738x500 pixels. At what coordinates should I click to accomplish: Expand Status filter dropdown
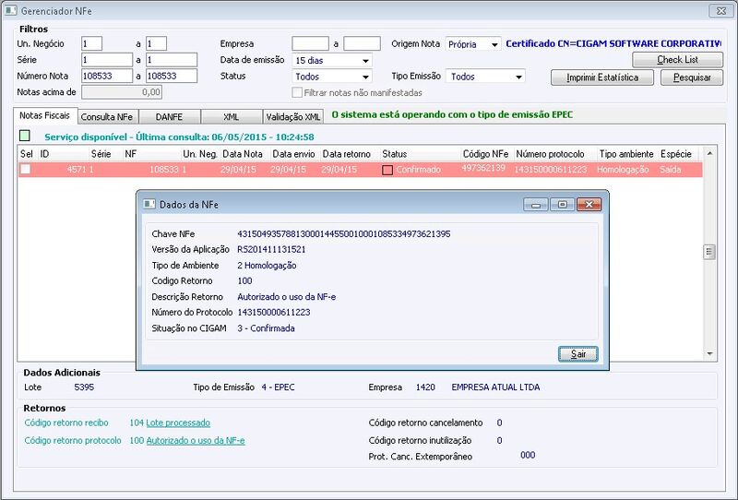click(365, 77)
